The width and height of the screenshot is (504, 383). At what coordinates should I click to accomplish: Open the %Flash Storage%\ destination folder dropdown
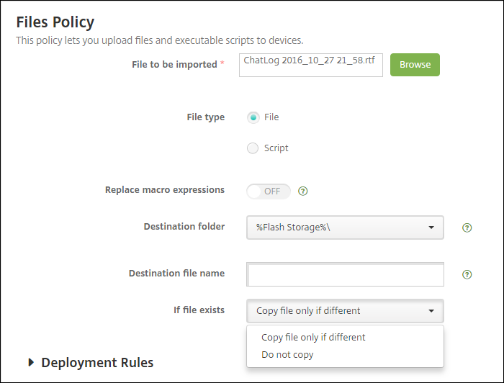click(x=344, y=227)
